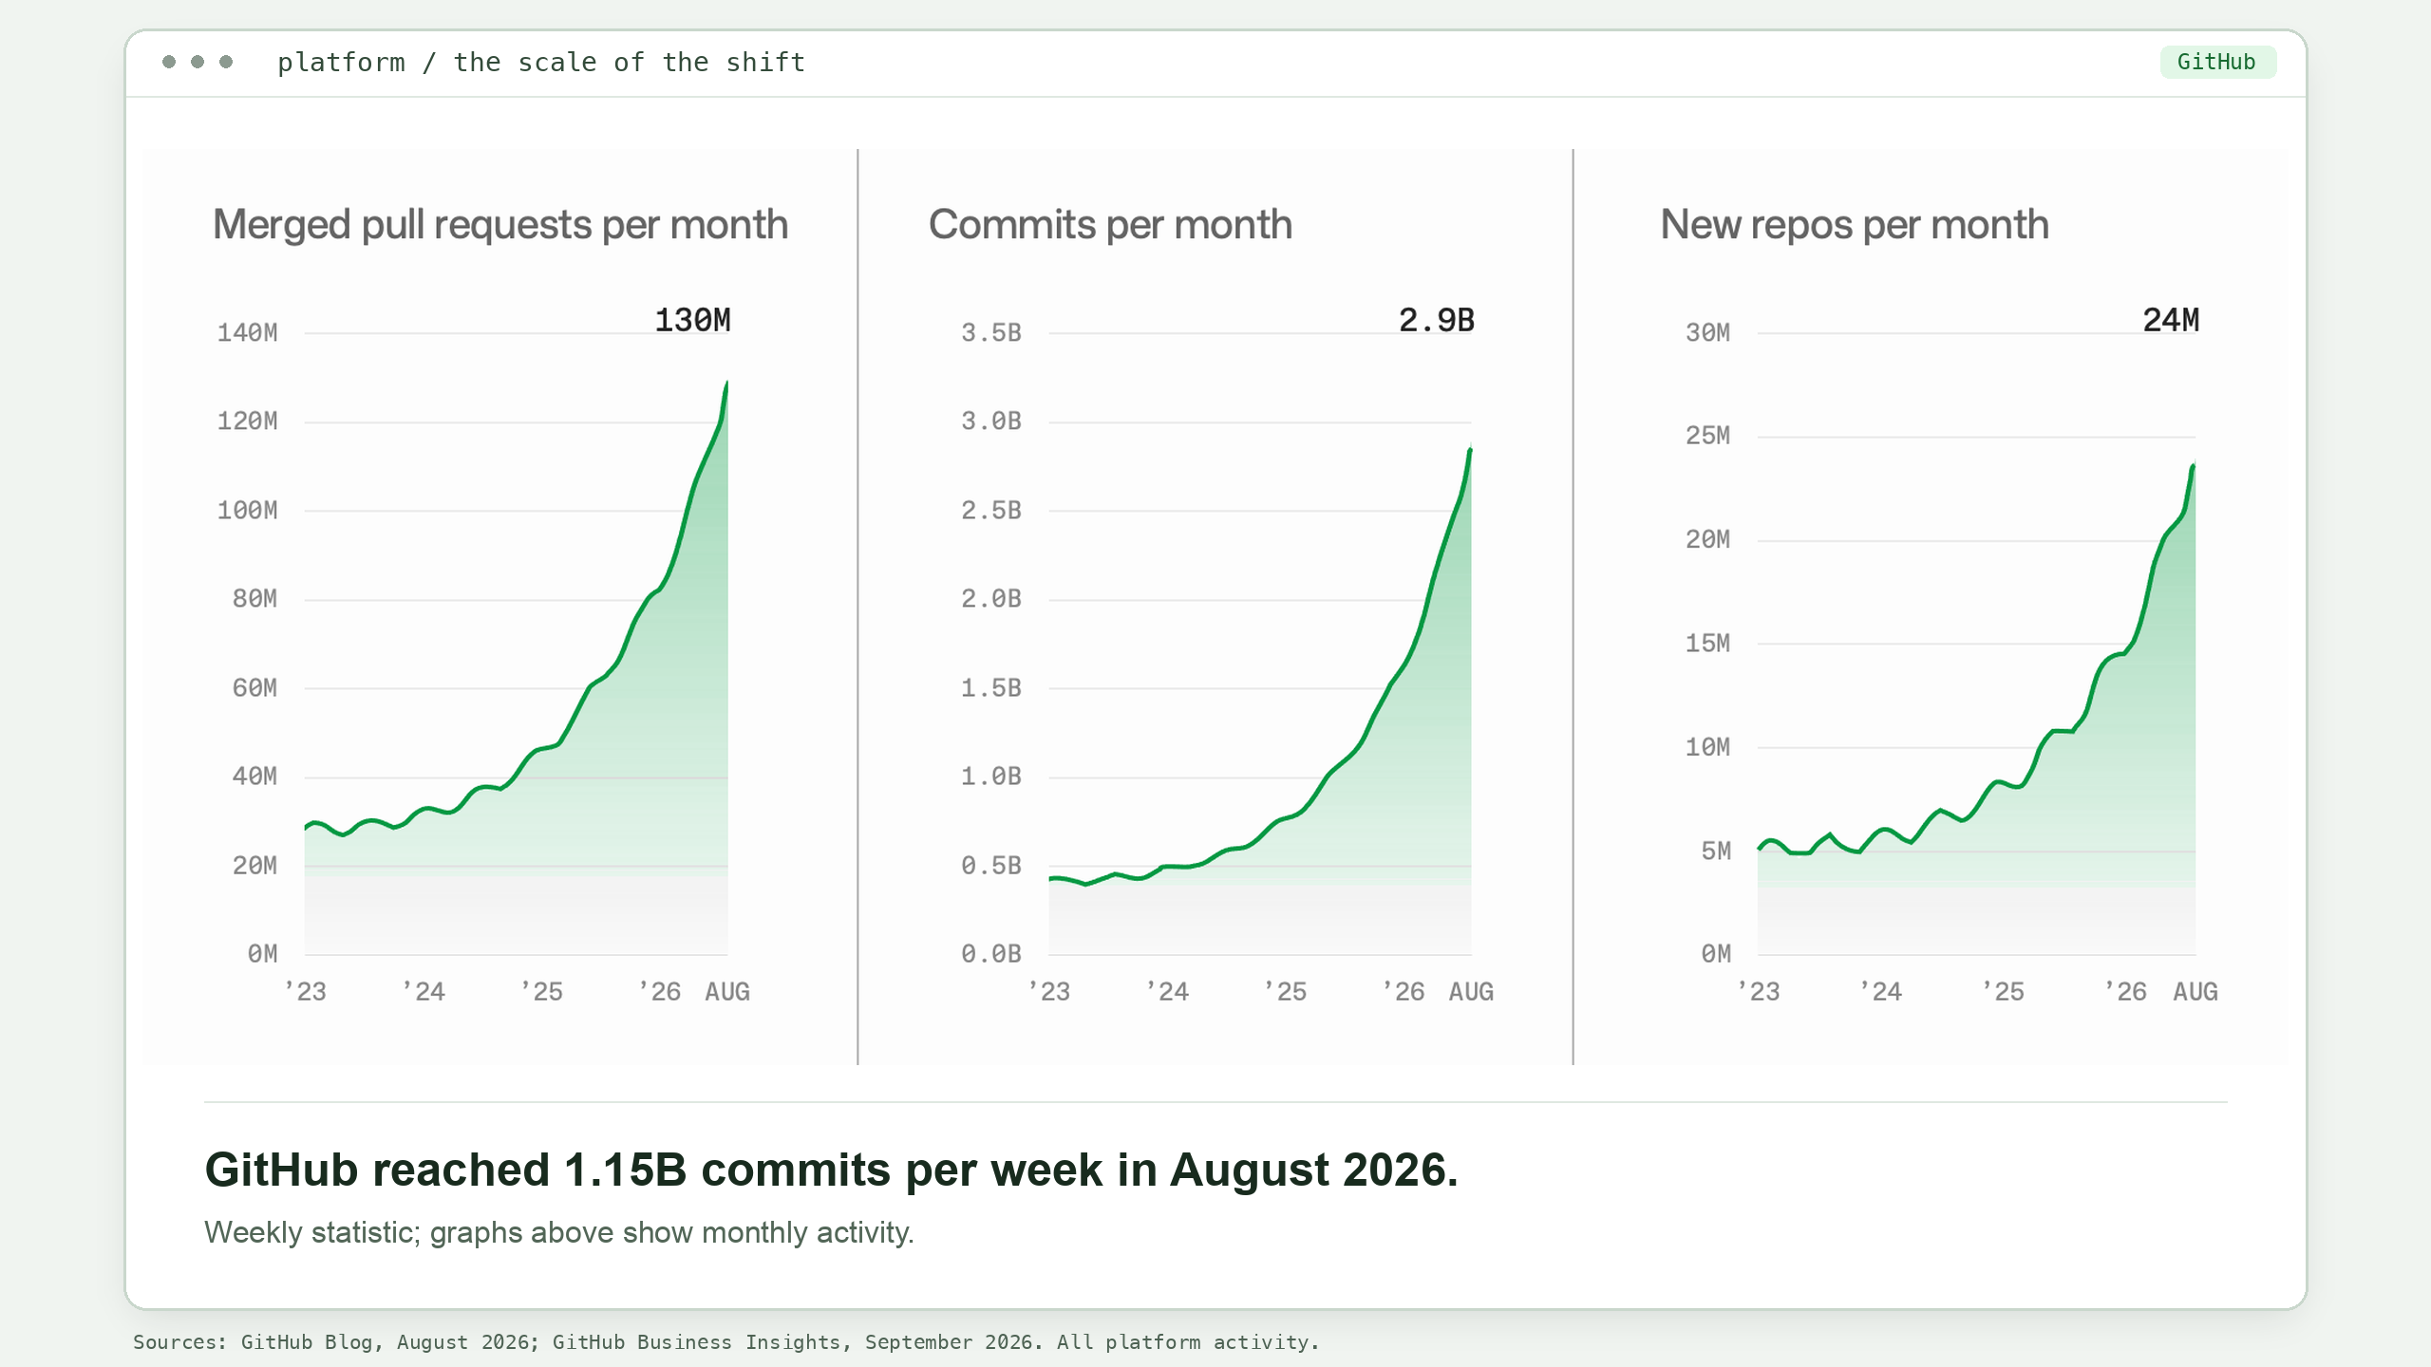Click the Sources footnote below the card
This screenshot has height=1367, width=2431.
(726, 1342)
